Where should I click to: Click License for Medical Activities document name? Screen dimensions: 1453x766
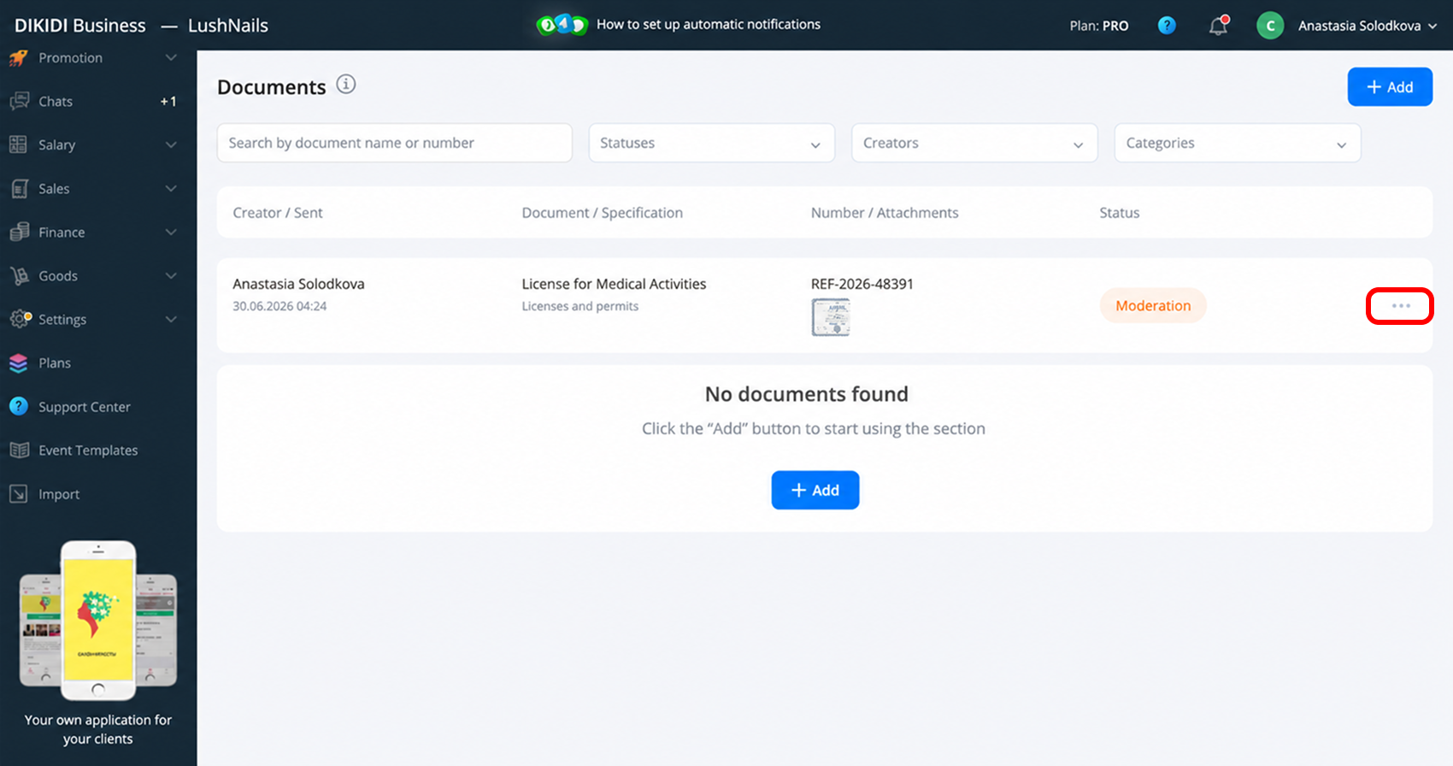click(x=615, y=284)
